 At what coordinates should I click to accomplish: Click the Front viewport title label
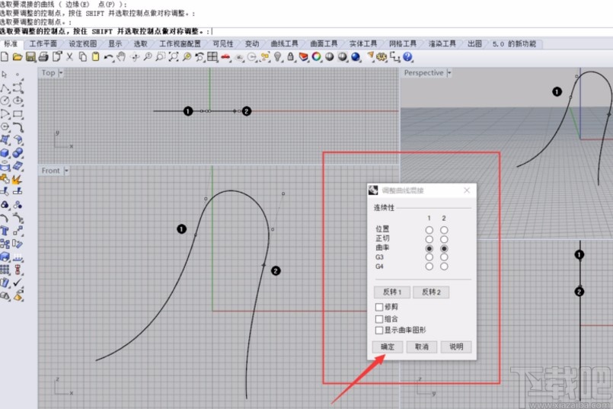coord(51,171)
